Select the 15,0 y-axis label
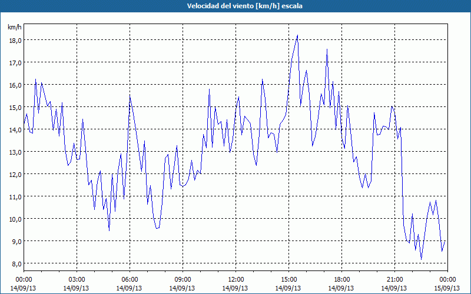The image size is (471, 294). click(x=15, y=108)
